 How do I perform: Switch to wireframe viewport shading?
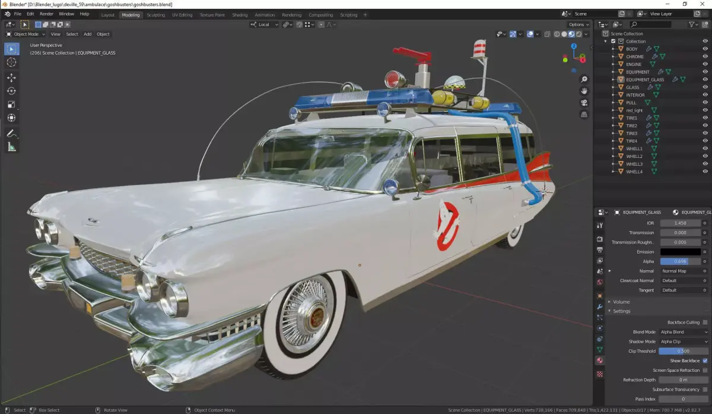point(557,34)
